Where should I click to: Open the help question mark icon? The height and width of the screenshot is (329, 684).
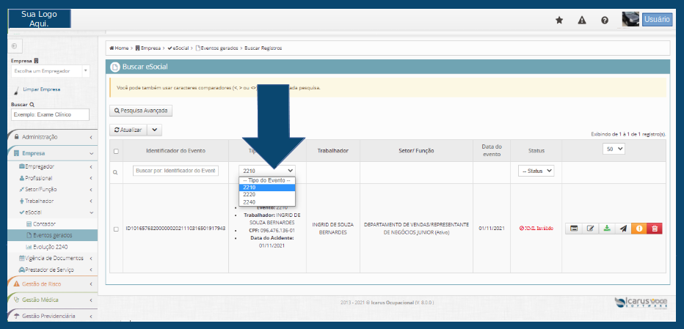click(605, 20)
